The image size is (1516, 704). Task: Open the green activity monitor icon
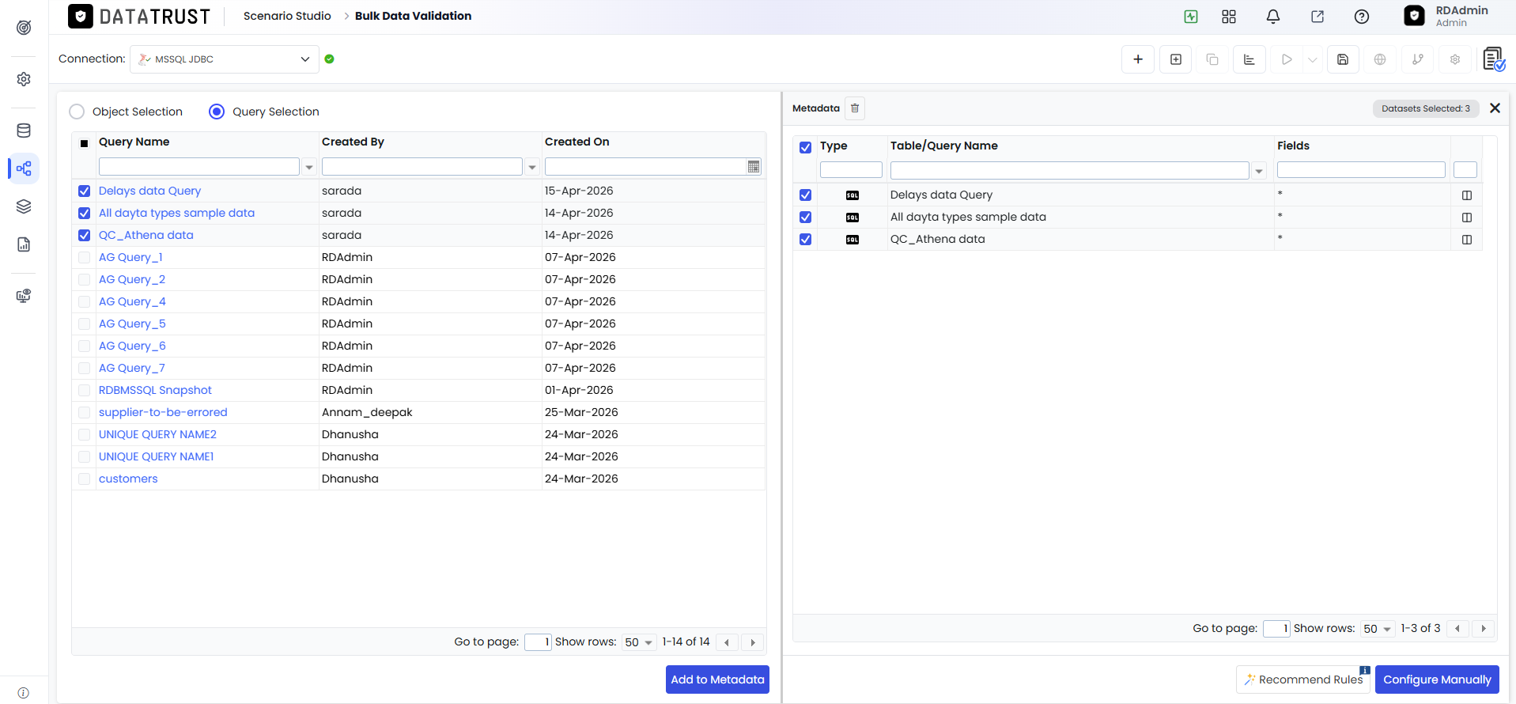pos(1191,17)
